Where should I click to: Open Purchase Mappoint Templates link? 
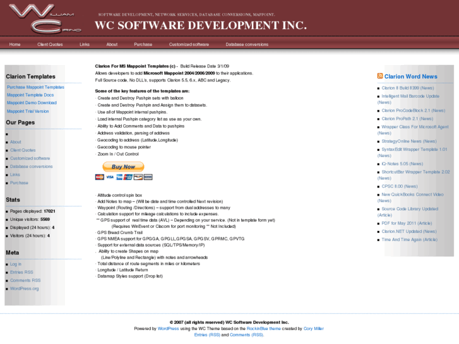pyautogui.click(x=35, y=87)
